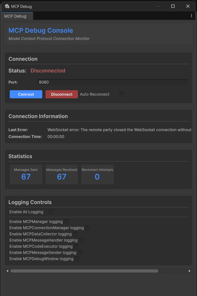Enable All Logging checkbox

pyautogui.click(x=51, y=212)
